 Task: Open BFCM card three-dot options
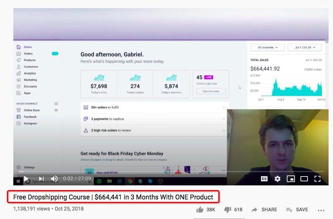click(x=224, y=170)
